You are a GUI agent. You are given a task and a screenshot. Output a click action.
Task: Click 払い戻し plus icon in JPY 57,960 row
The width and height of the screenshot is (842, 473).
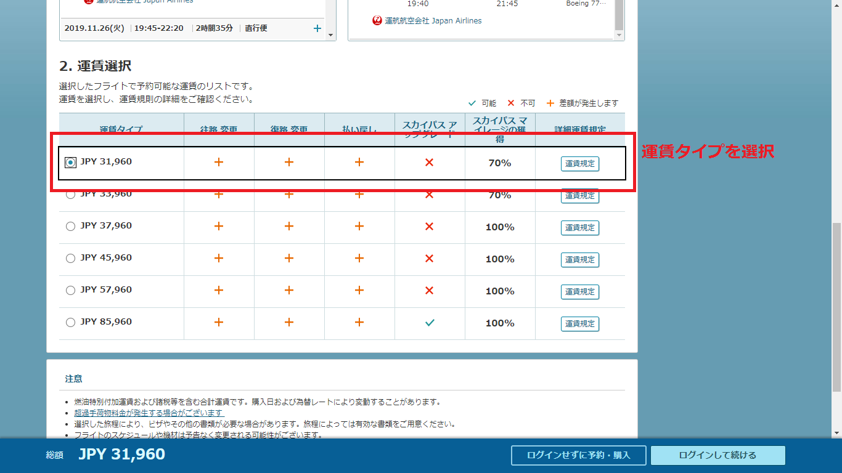tap(359, 290)
